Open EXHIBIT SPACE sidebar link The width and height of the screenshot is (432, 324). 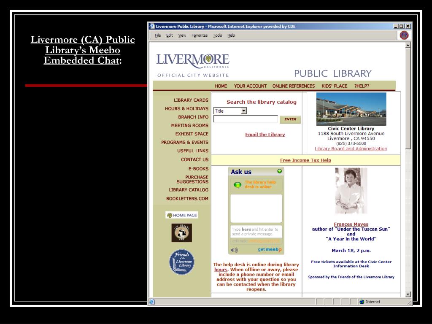[192, 134]
